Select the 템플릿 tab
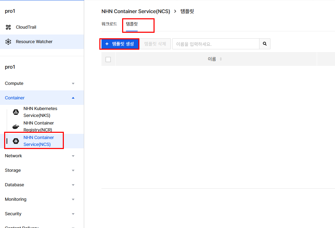Screen dimensions: 335x228 click(x=131, y=24)
